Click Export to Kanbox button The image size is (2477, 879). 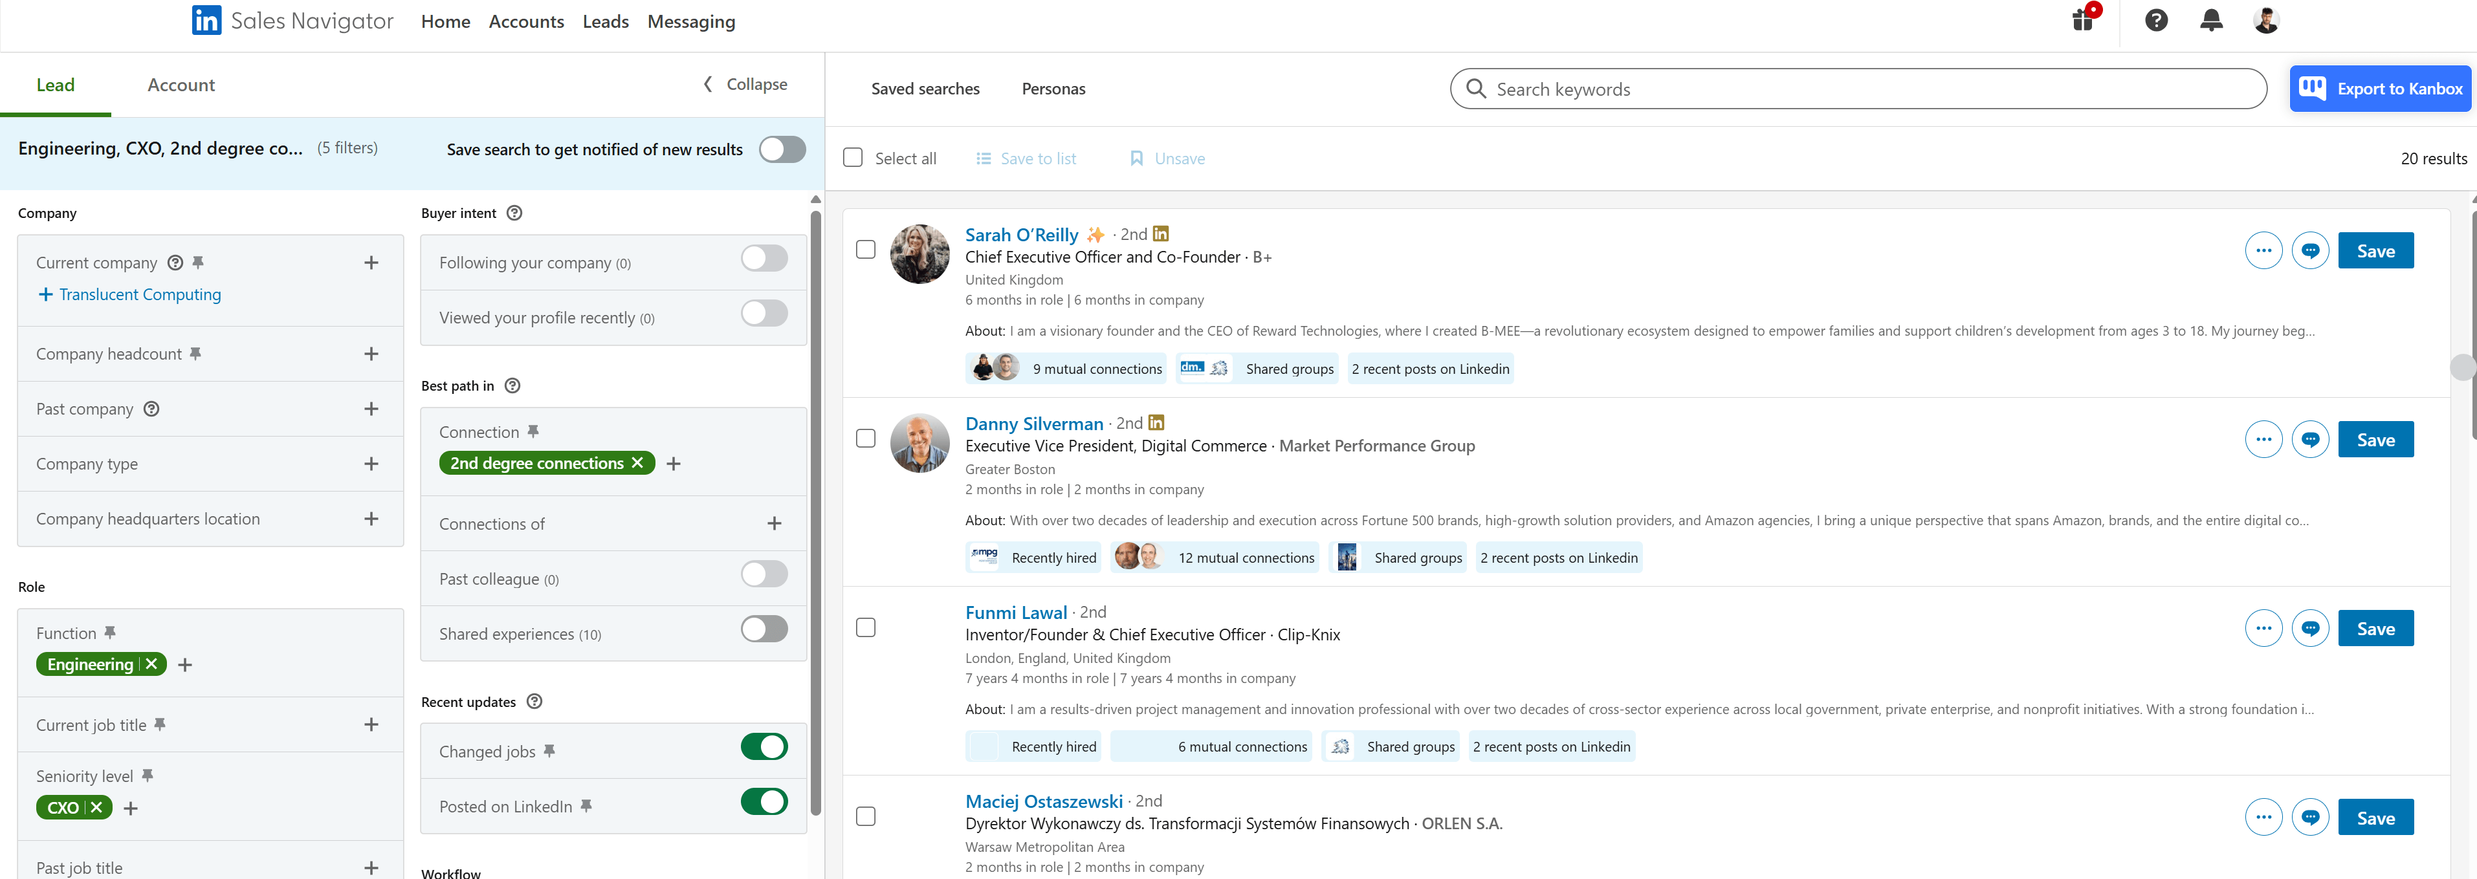(x=2380, y=89)
